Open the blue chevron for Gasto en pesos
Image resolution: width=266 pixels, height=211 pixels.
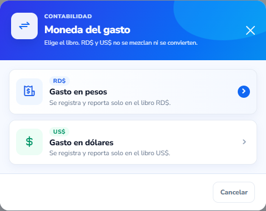(244, 92)
